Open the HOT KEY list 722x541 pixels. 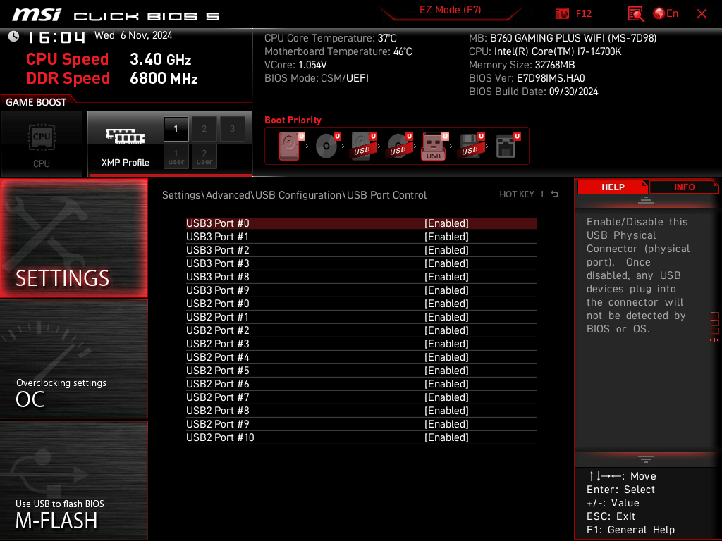(x=517, y=194)
